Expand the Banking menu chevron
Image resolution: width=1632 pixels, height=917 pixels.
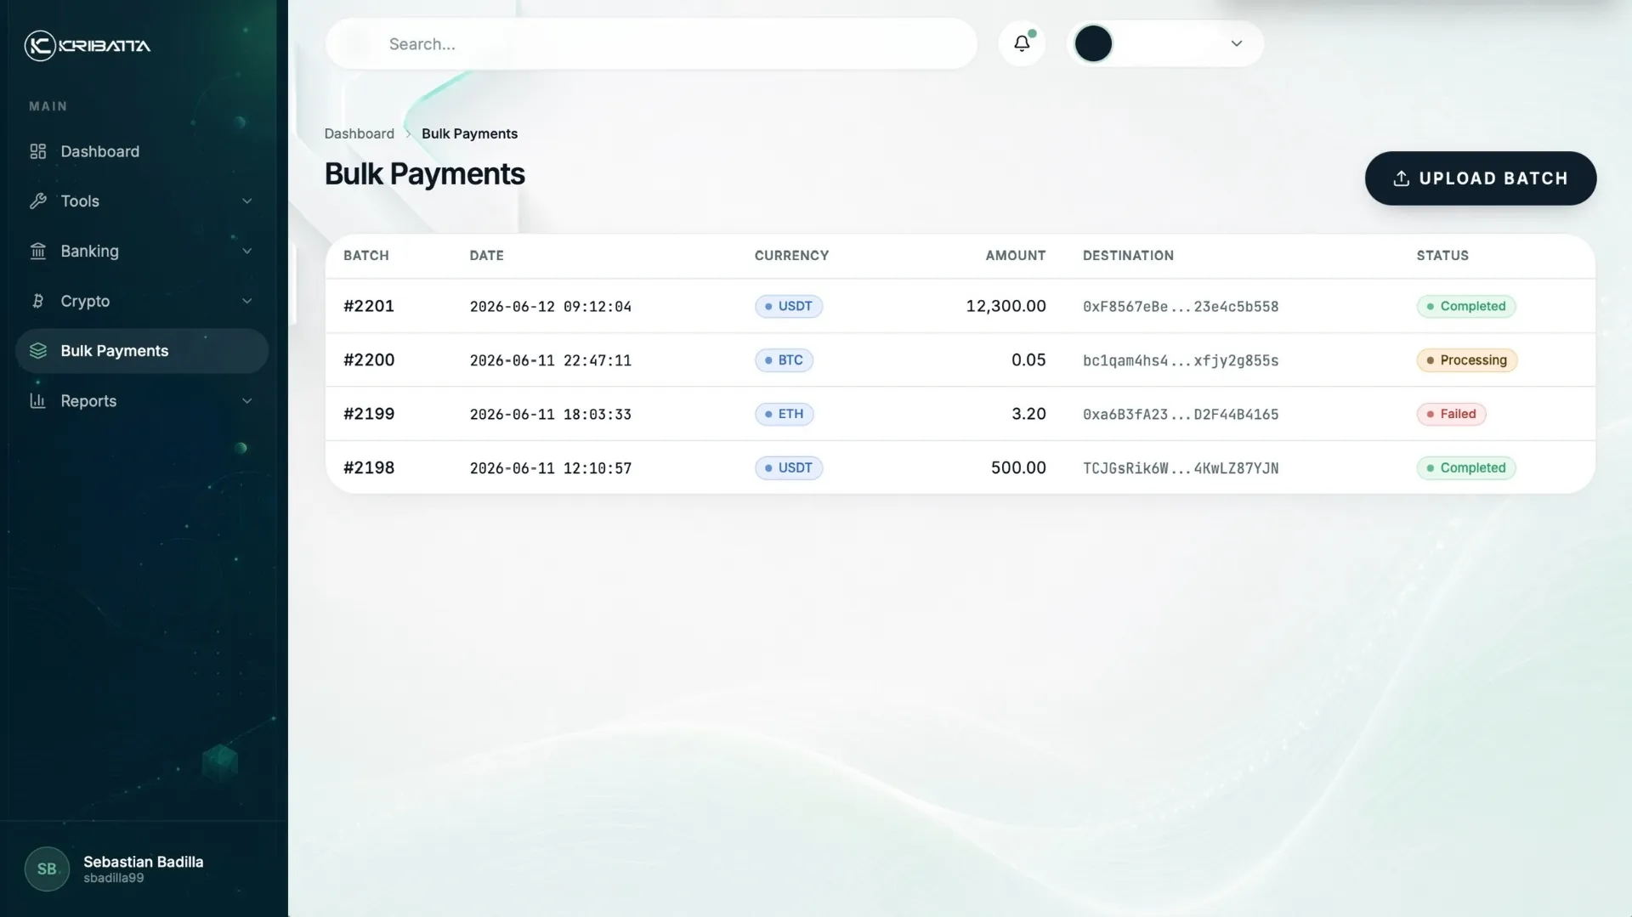click(x=247, y=252)
